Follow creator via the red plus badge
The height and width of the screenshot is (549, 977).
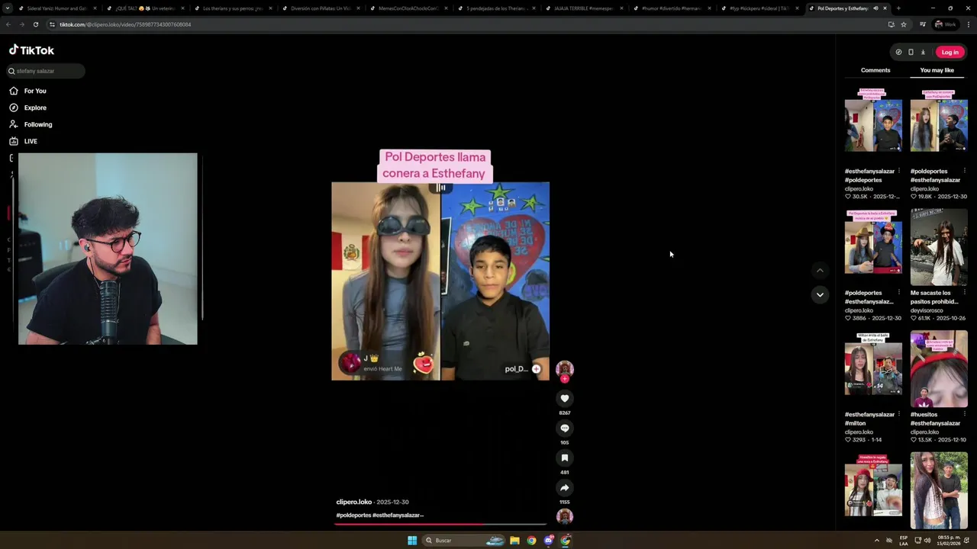pyautogui.click(x=565, y=379)
